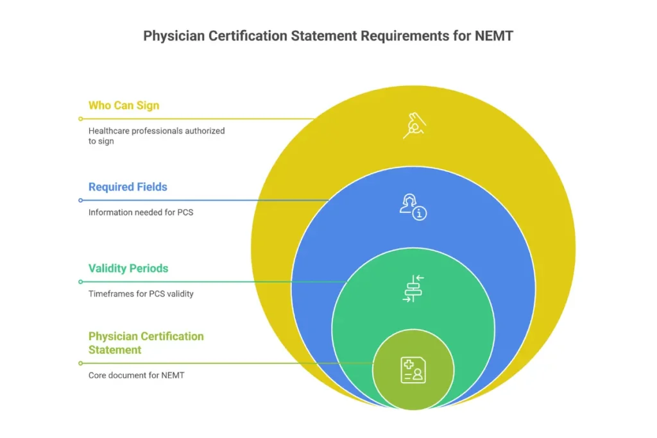Toggle the olive dot near Physician Certification Statement
Screen dimensions: 657x438
pos(80,363)
